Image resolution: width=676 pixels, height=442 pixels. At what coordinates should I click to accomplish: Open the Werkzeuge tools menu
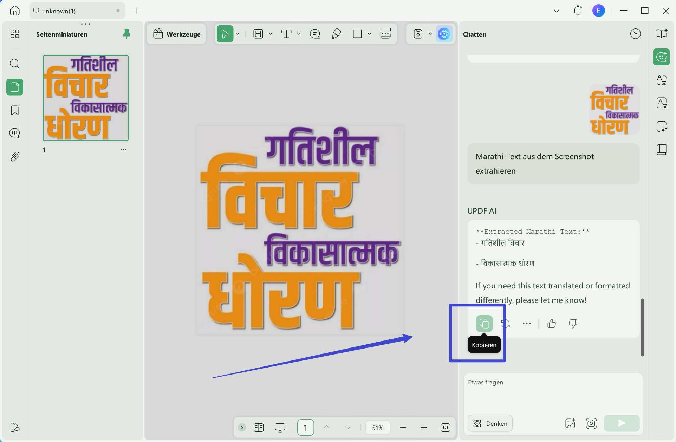pyautogui.click(x=177, y=34)
